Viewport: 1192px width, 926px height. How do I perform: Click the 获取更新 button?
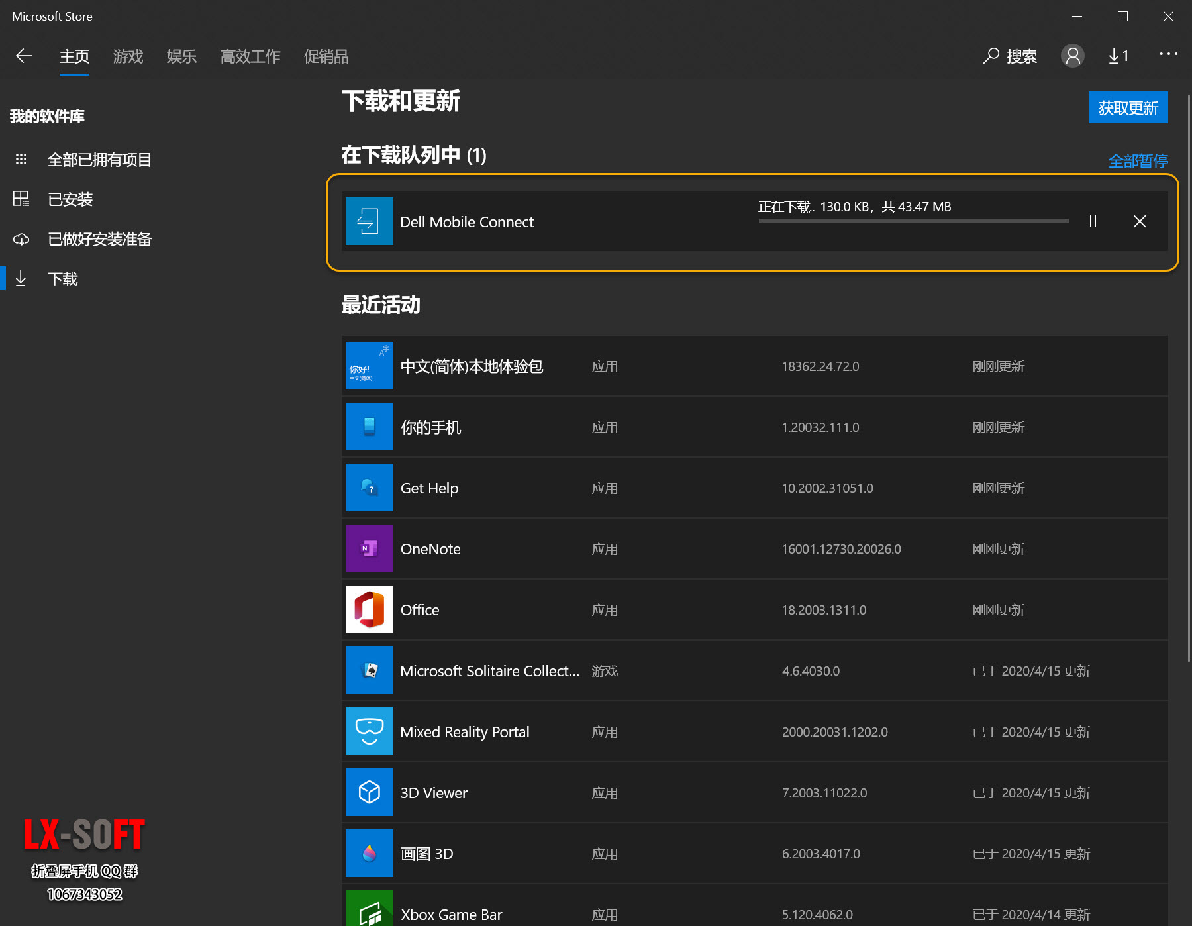click(x=1128, y=108)
